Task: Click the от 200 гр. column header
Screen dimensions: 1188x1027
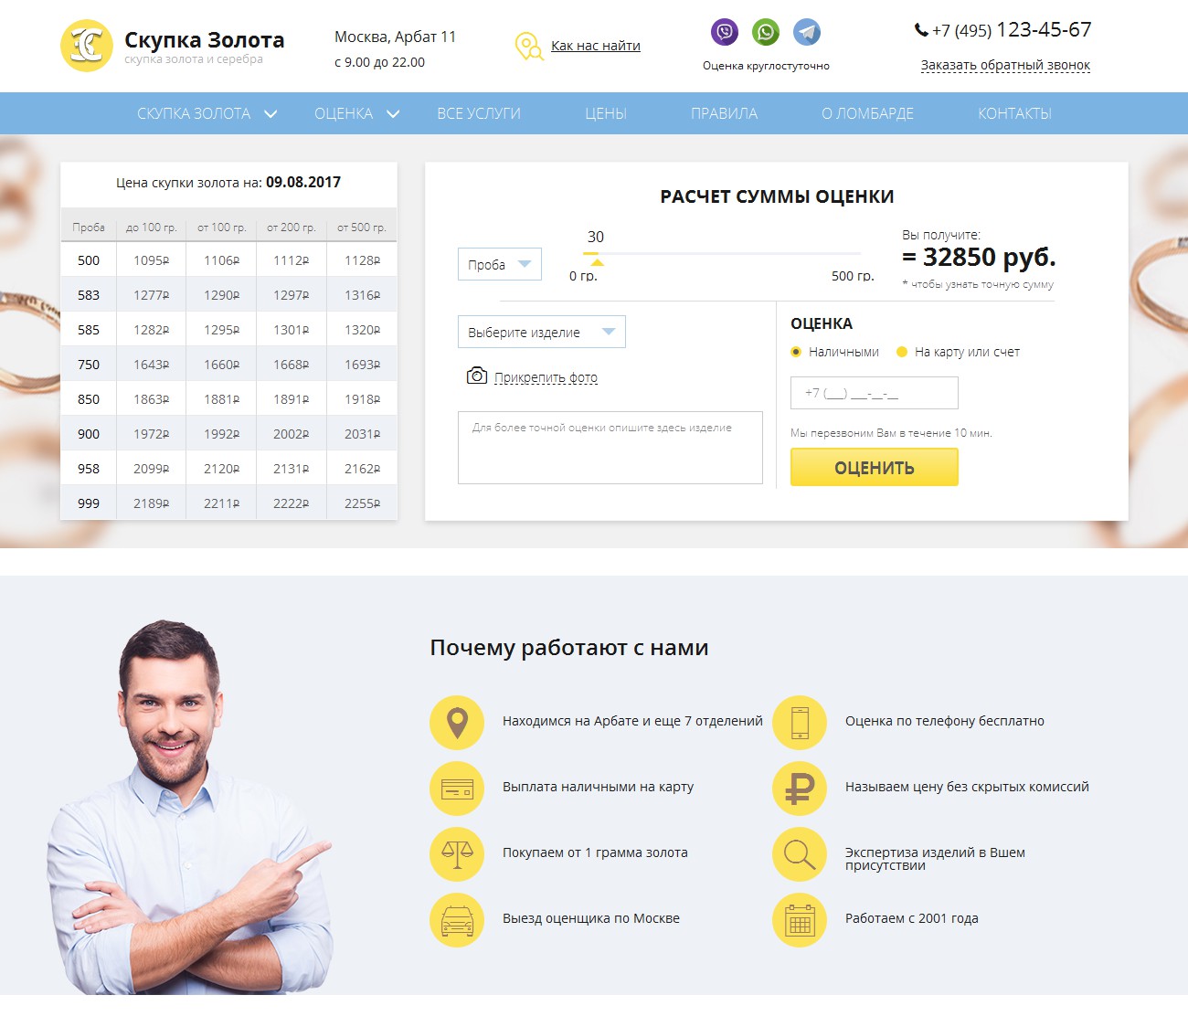Action: pos(292,228)
